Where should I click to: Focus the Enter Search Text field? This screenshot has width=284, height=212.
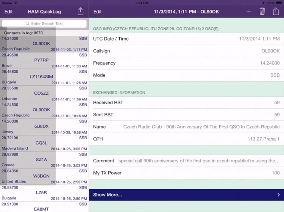(x=44, y=23)
